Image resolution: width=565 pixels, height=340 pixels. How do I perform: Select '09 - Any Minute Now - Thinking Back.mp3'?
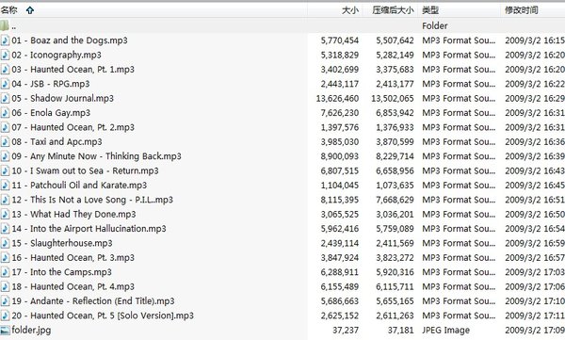coord(97,156)
